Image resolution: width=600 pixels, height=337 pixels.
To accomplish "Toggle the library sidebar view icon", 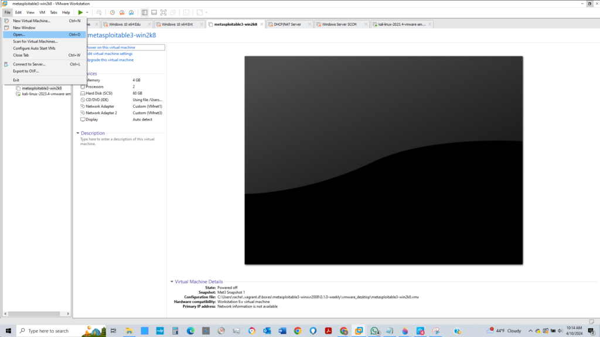I will click(145, 13).
